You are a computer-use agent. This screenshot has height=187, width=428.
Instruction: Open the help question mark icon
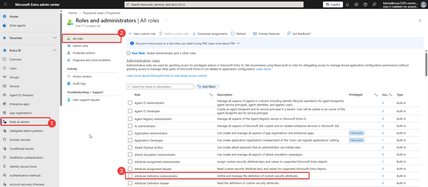coord(365,4)
